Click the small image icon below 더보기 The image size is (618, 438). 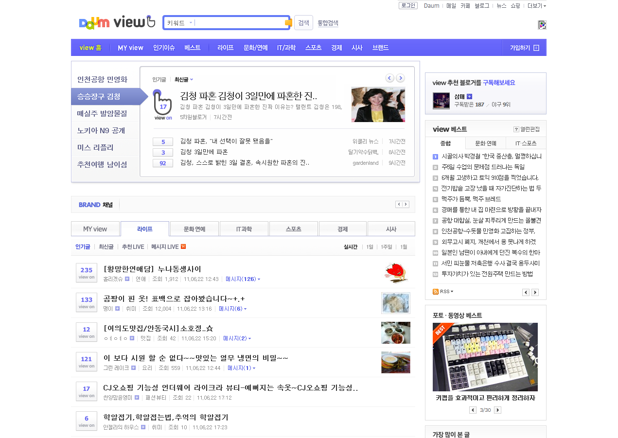point(542,25)
